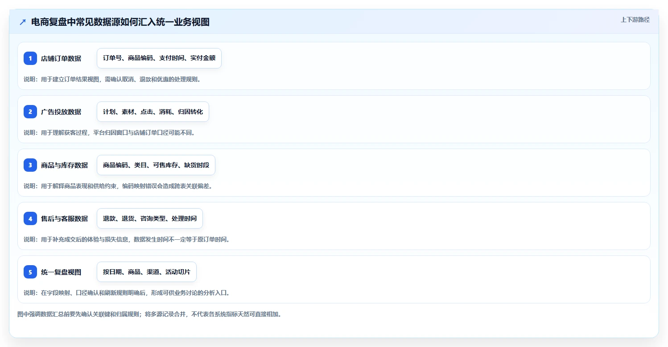This screenshot has height=347, width=668.
Task: Select the 店铺订单数据 heading
Action: pos(61,58)
